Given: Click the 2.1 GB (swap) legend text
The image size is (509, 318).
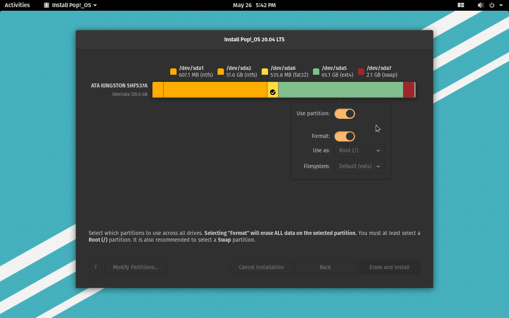Looking at the screenshot, I should click(382, 75).
